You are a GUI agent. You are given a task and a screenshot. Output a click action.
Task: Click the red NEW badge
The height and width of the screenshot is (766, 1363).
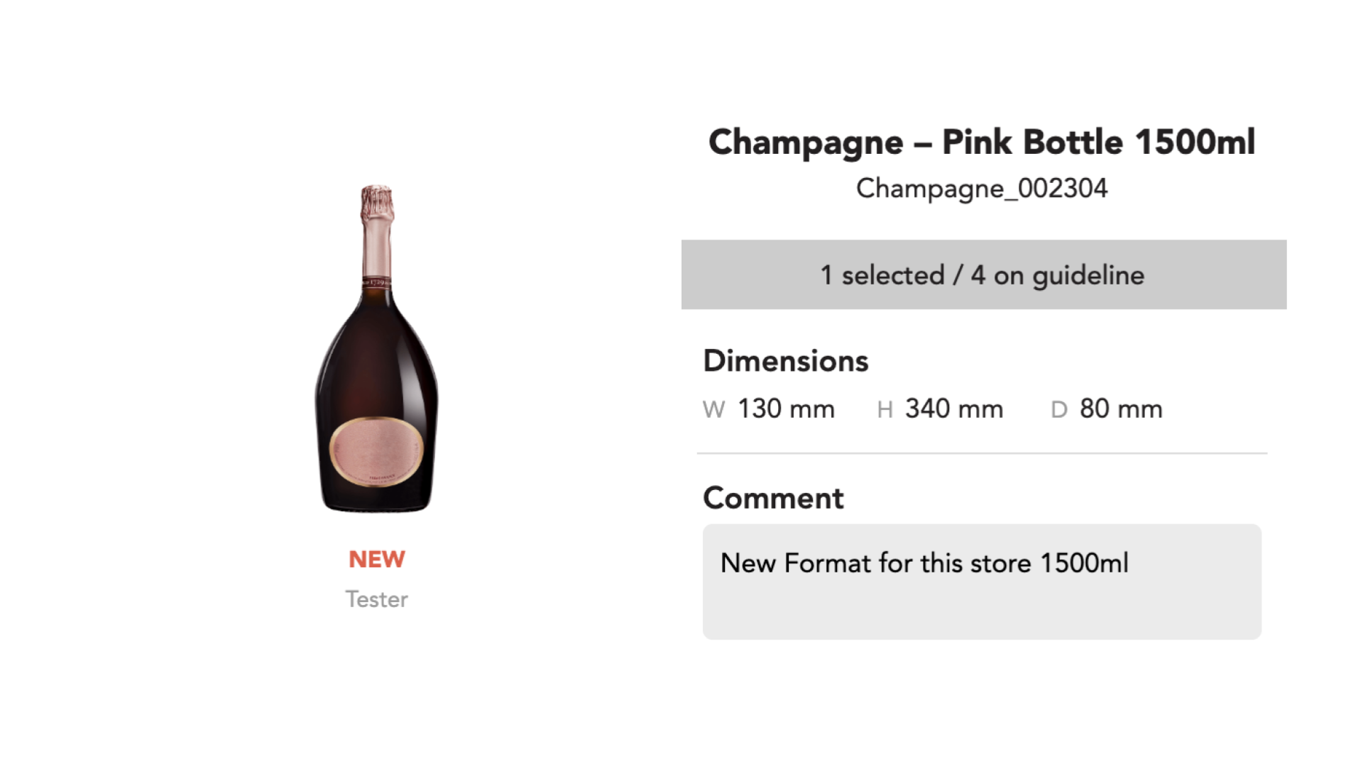point(376,560)
